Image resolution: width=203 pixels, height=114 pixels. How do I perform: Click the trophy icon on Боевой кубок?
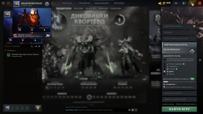click(194, 26)
